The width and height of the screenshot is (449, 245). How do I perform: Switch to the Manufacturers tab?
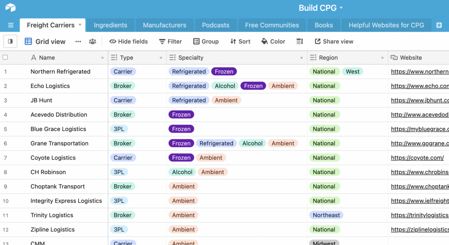(x=164, y=25)
